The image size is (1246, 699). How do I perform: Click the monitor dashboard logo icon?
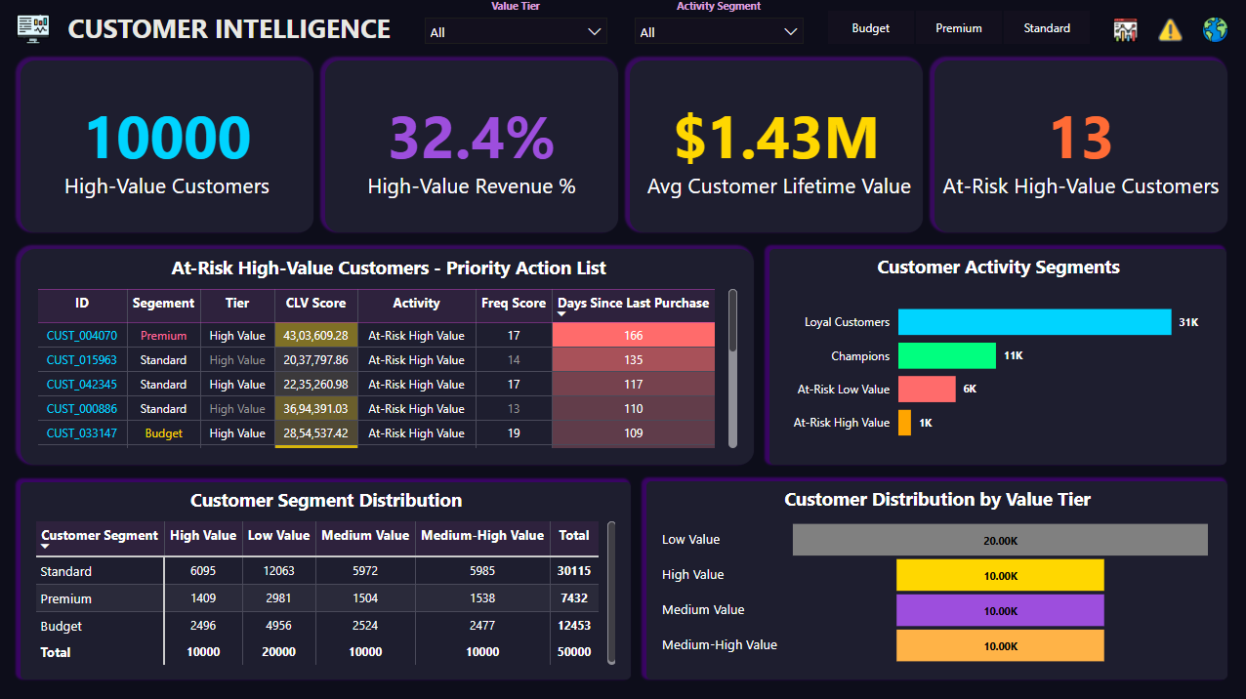click(x=32, y=27)
